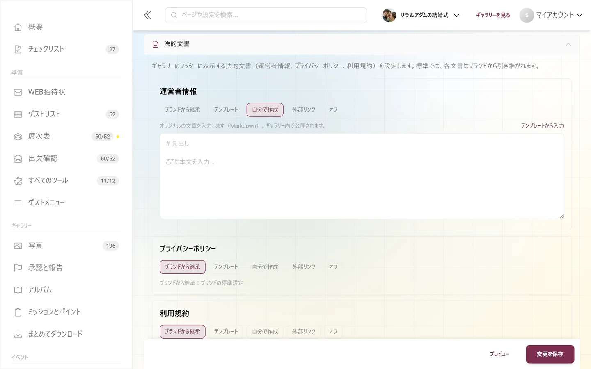Viewport: 591px width, 369px height.
Task: Select オフ under 運営者情報
Action: [x=333, y=110]
